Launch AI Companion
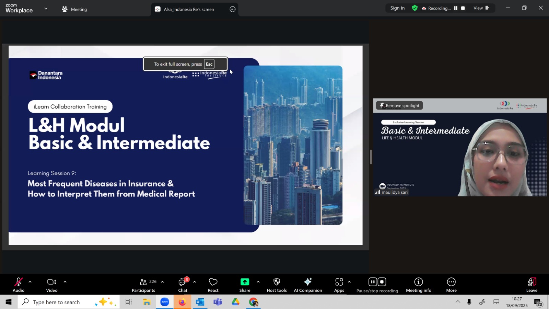 [308, 285]
